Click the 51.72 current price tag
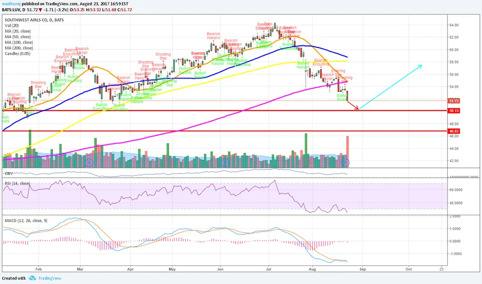Viewport: 482px width, 284px height. (x=454, y=101)
